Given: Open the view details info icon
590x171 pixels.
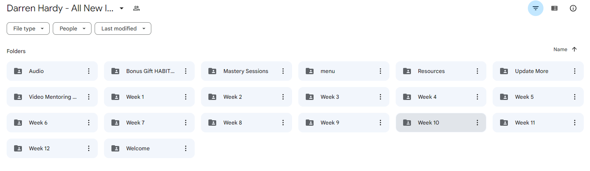Looking at the screenshot, I should 573,8.
